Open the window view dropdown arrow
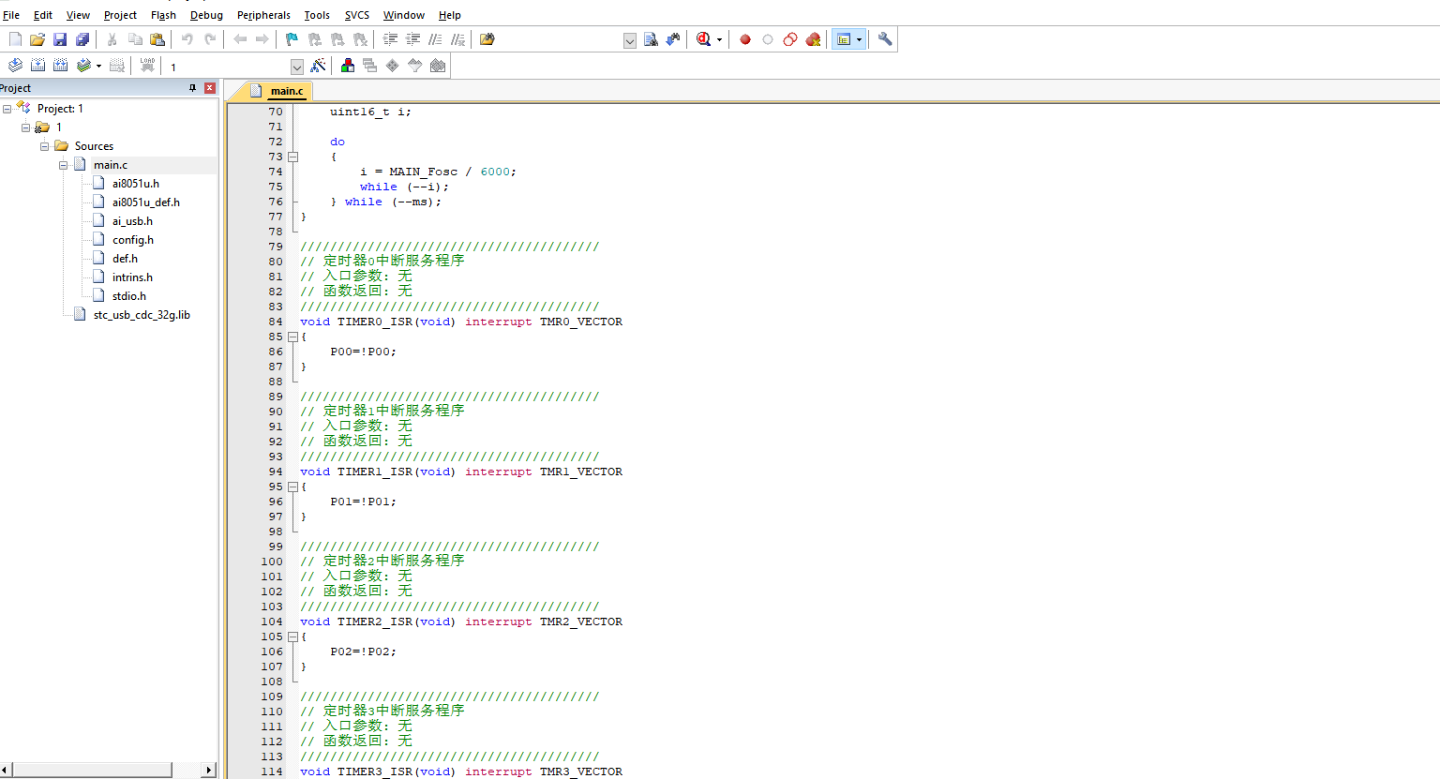This screenshot has width=1440, height=779. (x=859, y=39)
